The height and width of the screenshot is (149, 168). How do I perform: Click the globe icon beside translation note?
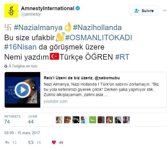6,66
